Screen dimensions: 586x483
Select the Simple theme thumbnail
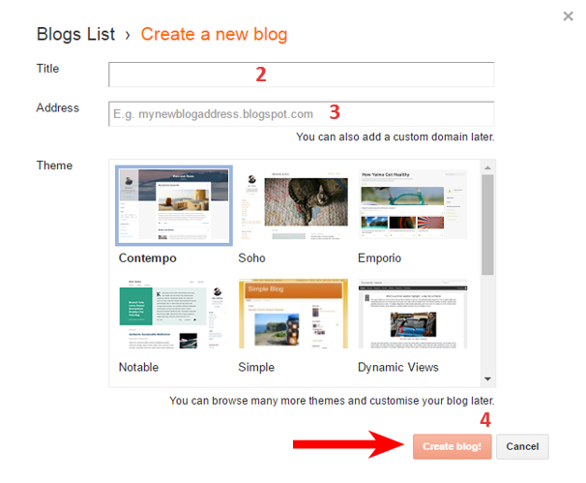click(293, 314)
